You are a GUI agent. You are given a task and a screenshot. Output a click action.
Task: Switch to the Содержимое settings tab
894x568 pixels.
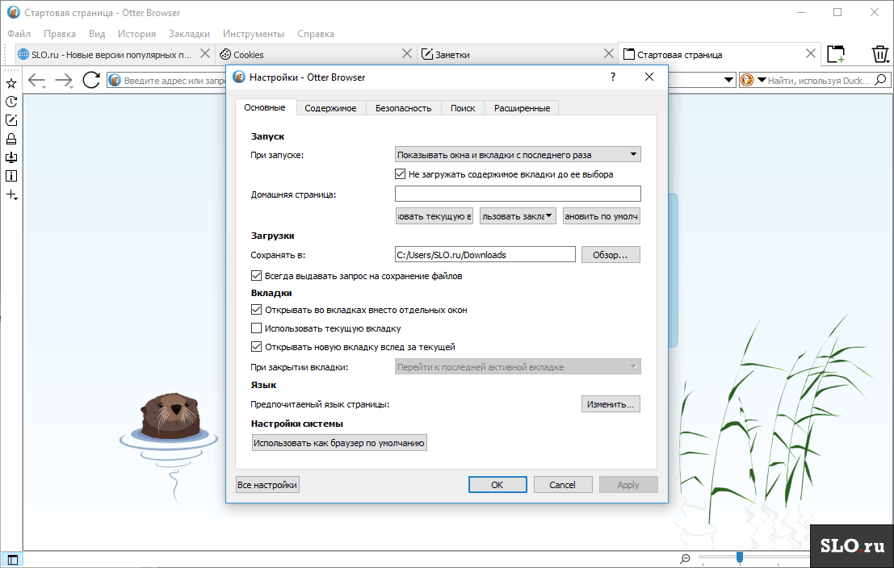pos(330,107)
